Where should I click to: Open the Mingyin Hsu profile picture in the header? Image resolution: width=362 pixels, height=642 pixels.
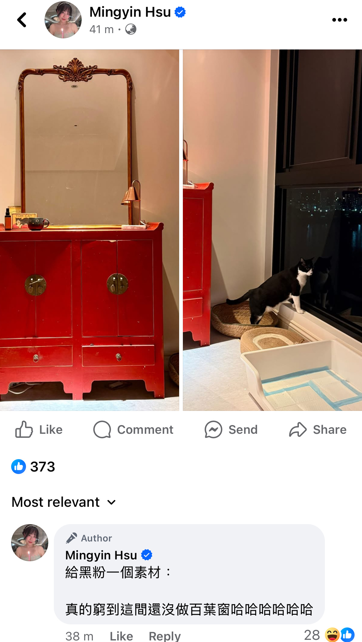63,20
